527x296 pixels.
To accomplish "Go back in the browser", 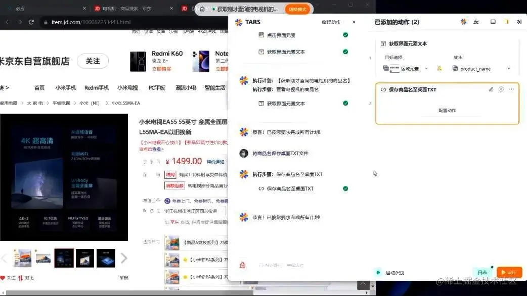I will (x=8, y=22).
